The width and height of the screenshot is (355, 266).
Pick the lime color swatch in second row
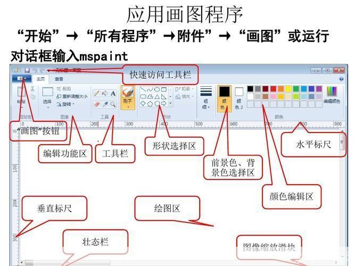click(296, 97)
